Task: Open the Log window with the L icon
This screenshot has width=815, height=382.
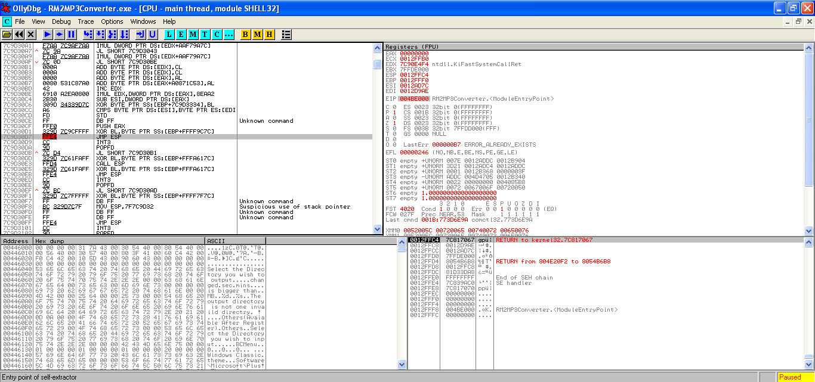Action: pyautogui.click(x=169, y=35)
